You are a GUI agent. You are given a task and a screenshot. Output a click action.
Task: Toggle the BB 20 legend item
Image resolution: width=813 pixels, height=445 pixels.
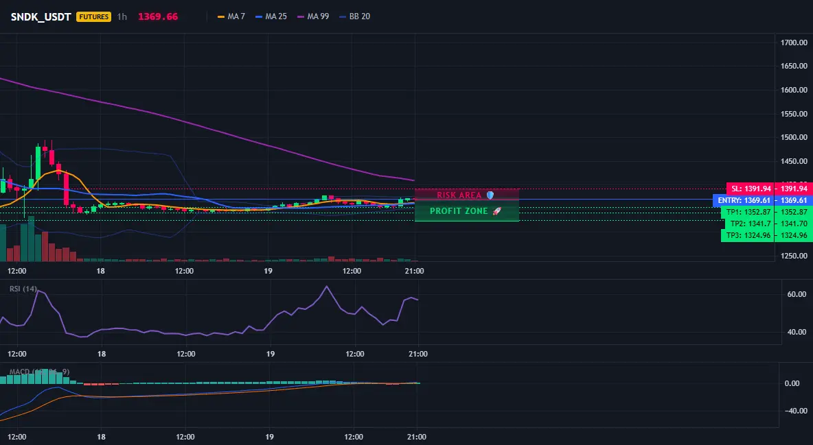point(354,16)
